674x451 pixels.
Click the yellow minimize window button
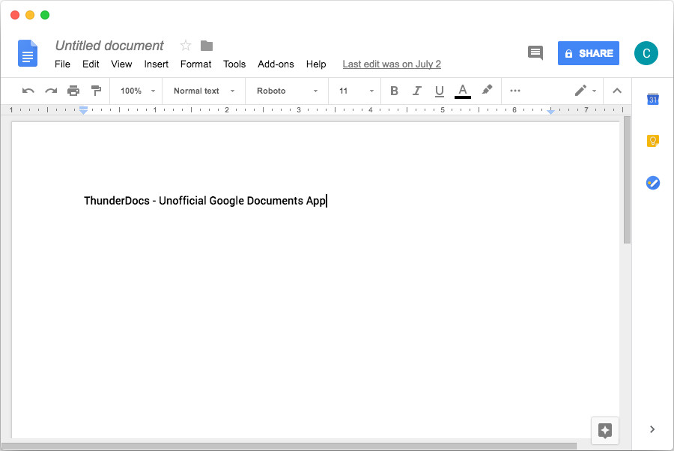tap(30, 15)
